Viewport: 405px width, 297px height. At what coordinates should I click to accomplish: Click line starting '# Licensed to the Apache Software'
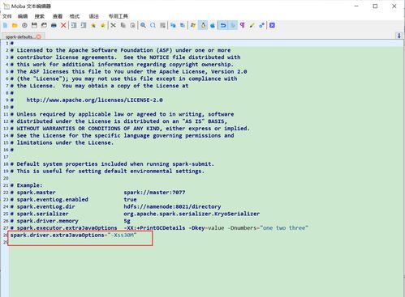click(120, 50)
